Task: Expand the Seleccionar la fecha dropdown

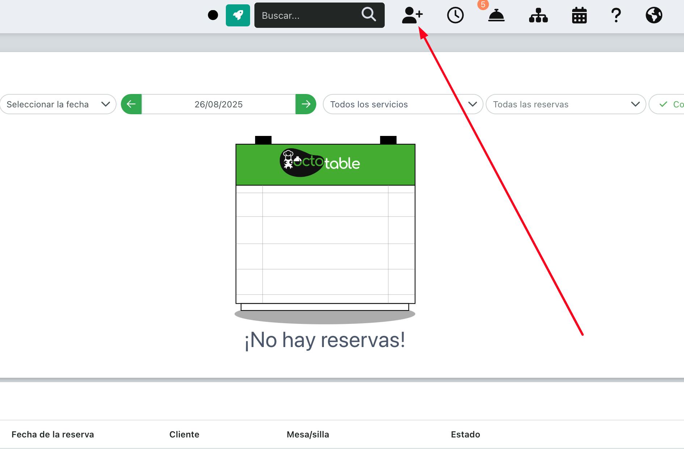Action: 58,104
